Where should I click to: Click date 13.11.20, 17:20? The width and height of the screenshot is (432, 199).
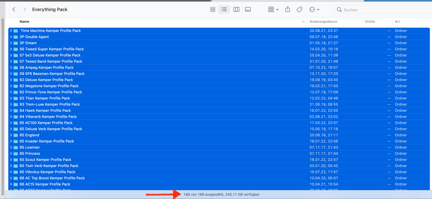click(324, 74)
